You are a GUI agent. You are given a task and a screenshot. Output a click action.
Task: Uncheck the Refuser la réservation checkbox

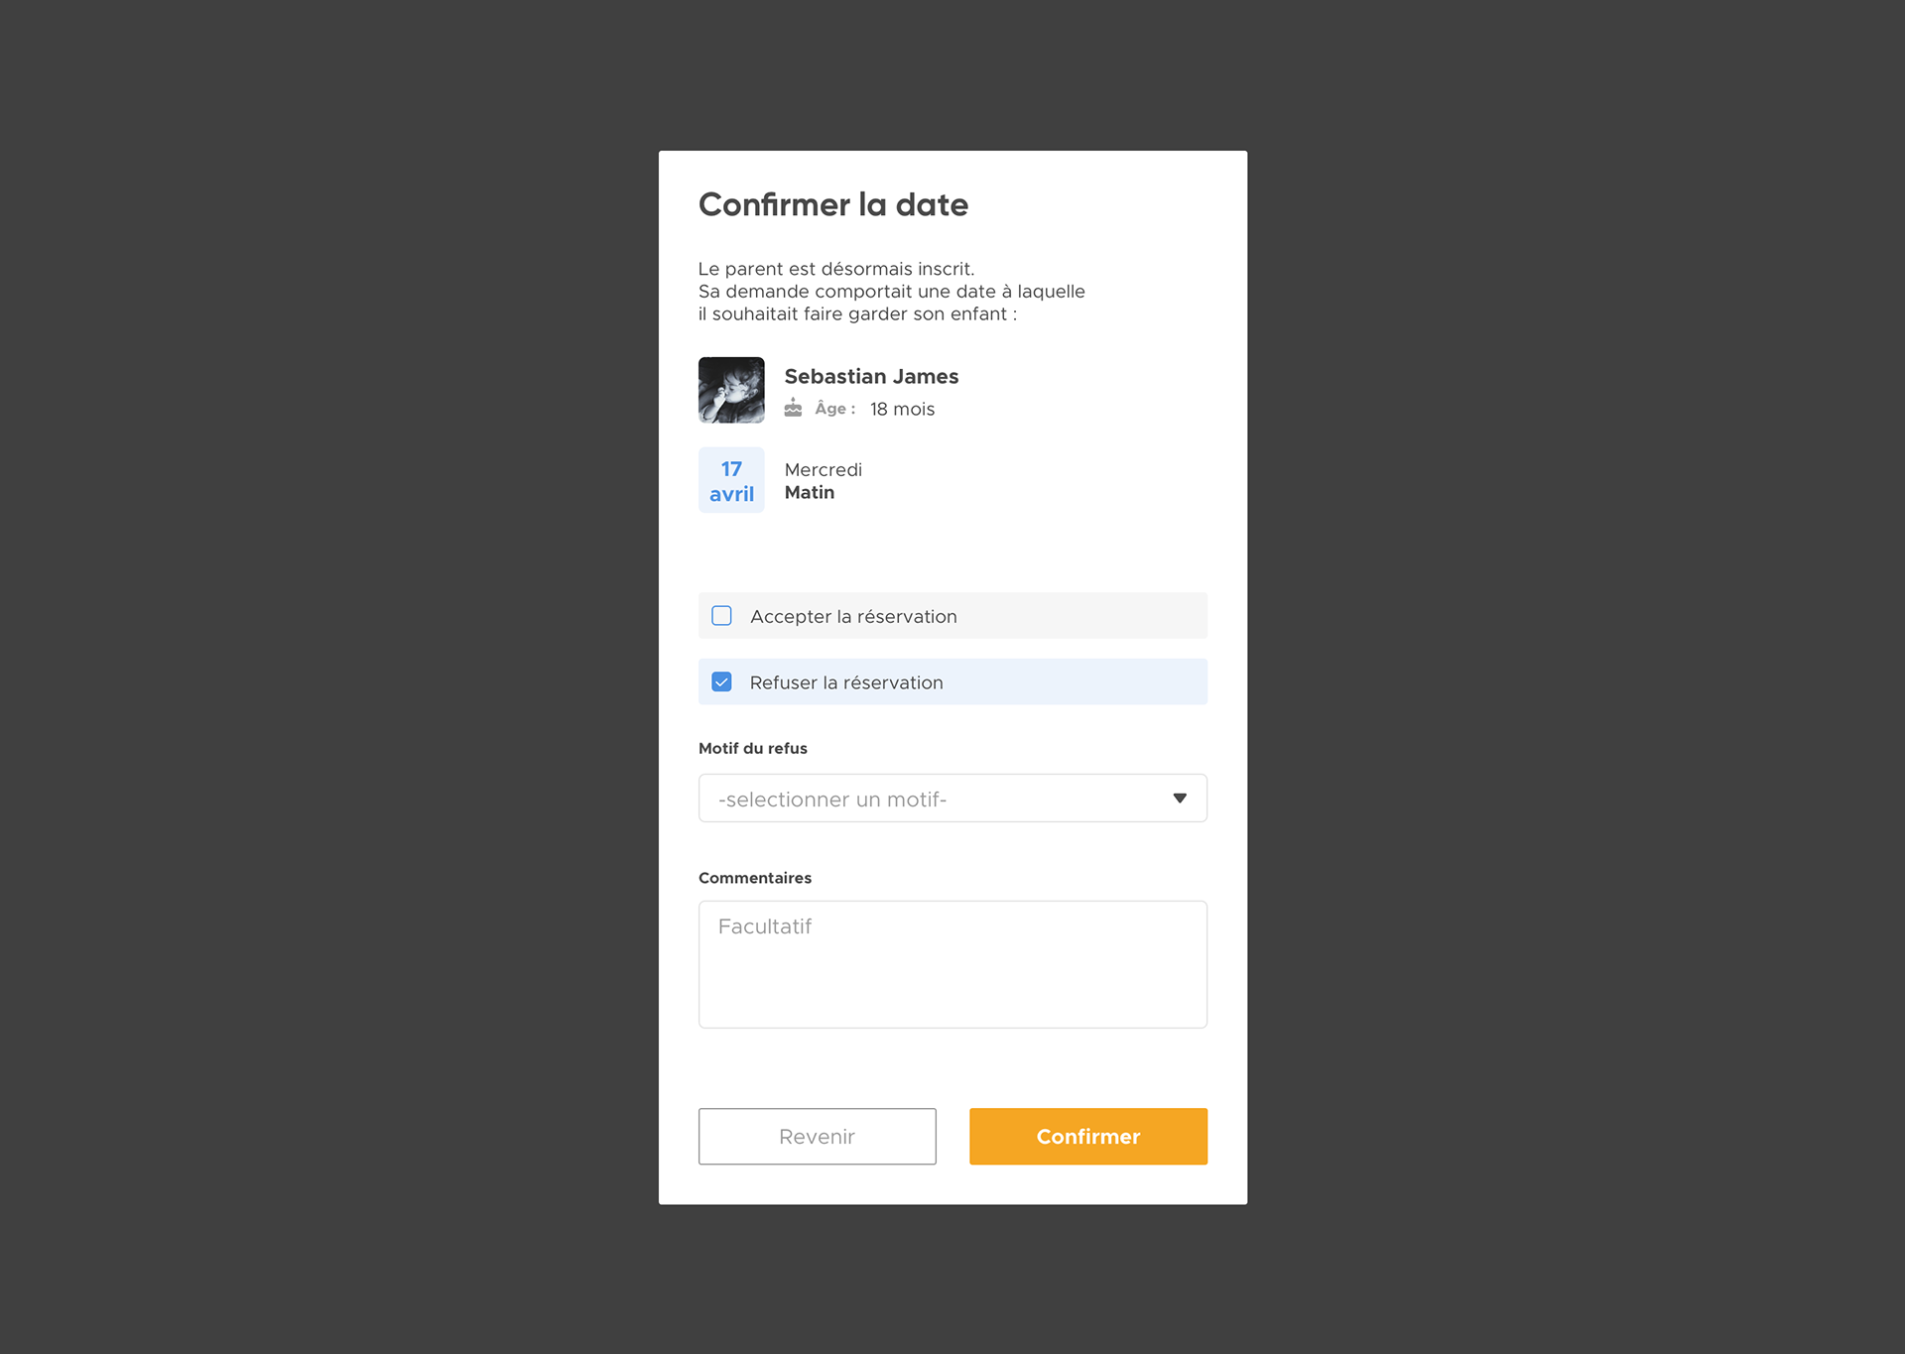[722, 682]
